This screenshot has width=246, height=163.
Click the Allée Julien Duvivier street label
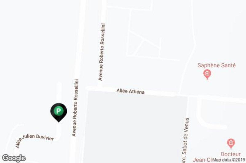[34, 140]
